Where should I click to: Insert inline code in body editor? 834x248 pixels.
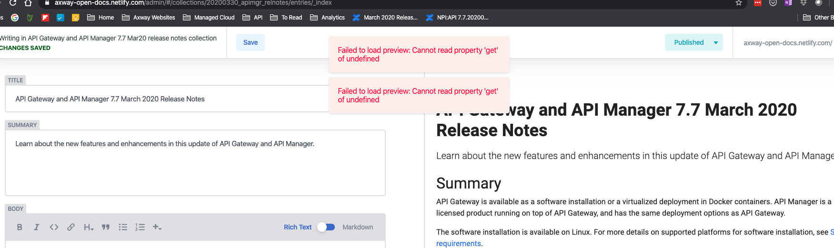(x=54, y=227)
